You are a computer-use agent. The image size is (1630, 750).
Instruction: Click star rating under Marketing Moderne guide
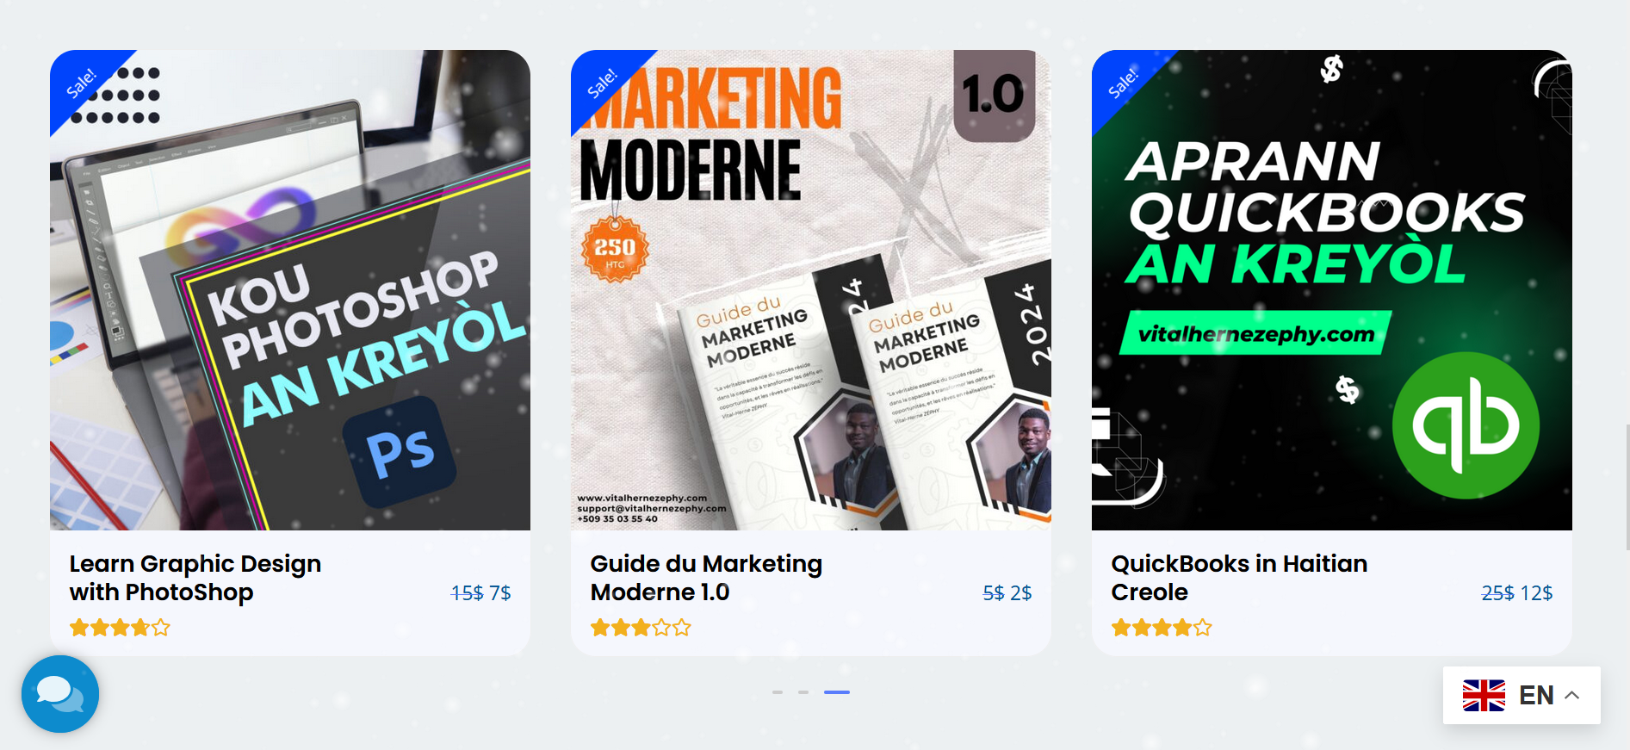coord(641,628)
